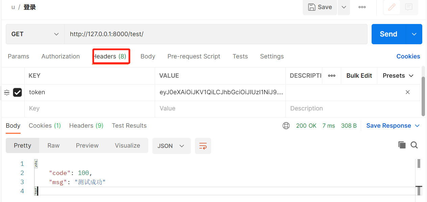
Task: Click the 登录 request name in breadcrumb
Action: point(30,7)
